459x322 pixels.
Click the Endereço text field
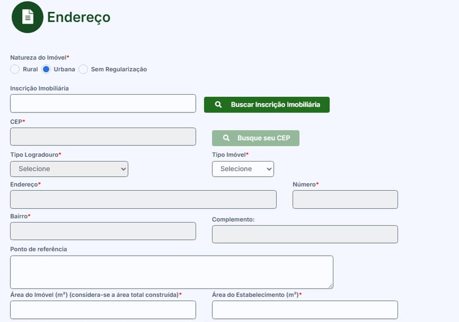(x=143, y=199)
